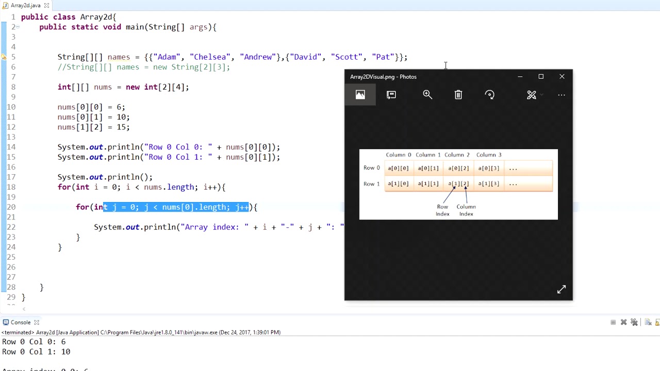Expand the Edit & Create dropdown arrow

pos(541,95)
